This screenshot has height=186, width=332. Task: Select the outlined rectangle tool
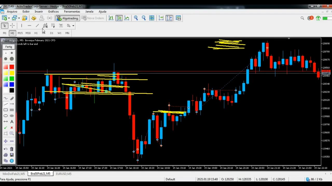[6, 110]
